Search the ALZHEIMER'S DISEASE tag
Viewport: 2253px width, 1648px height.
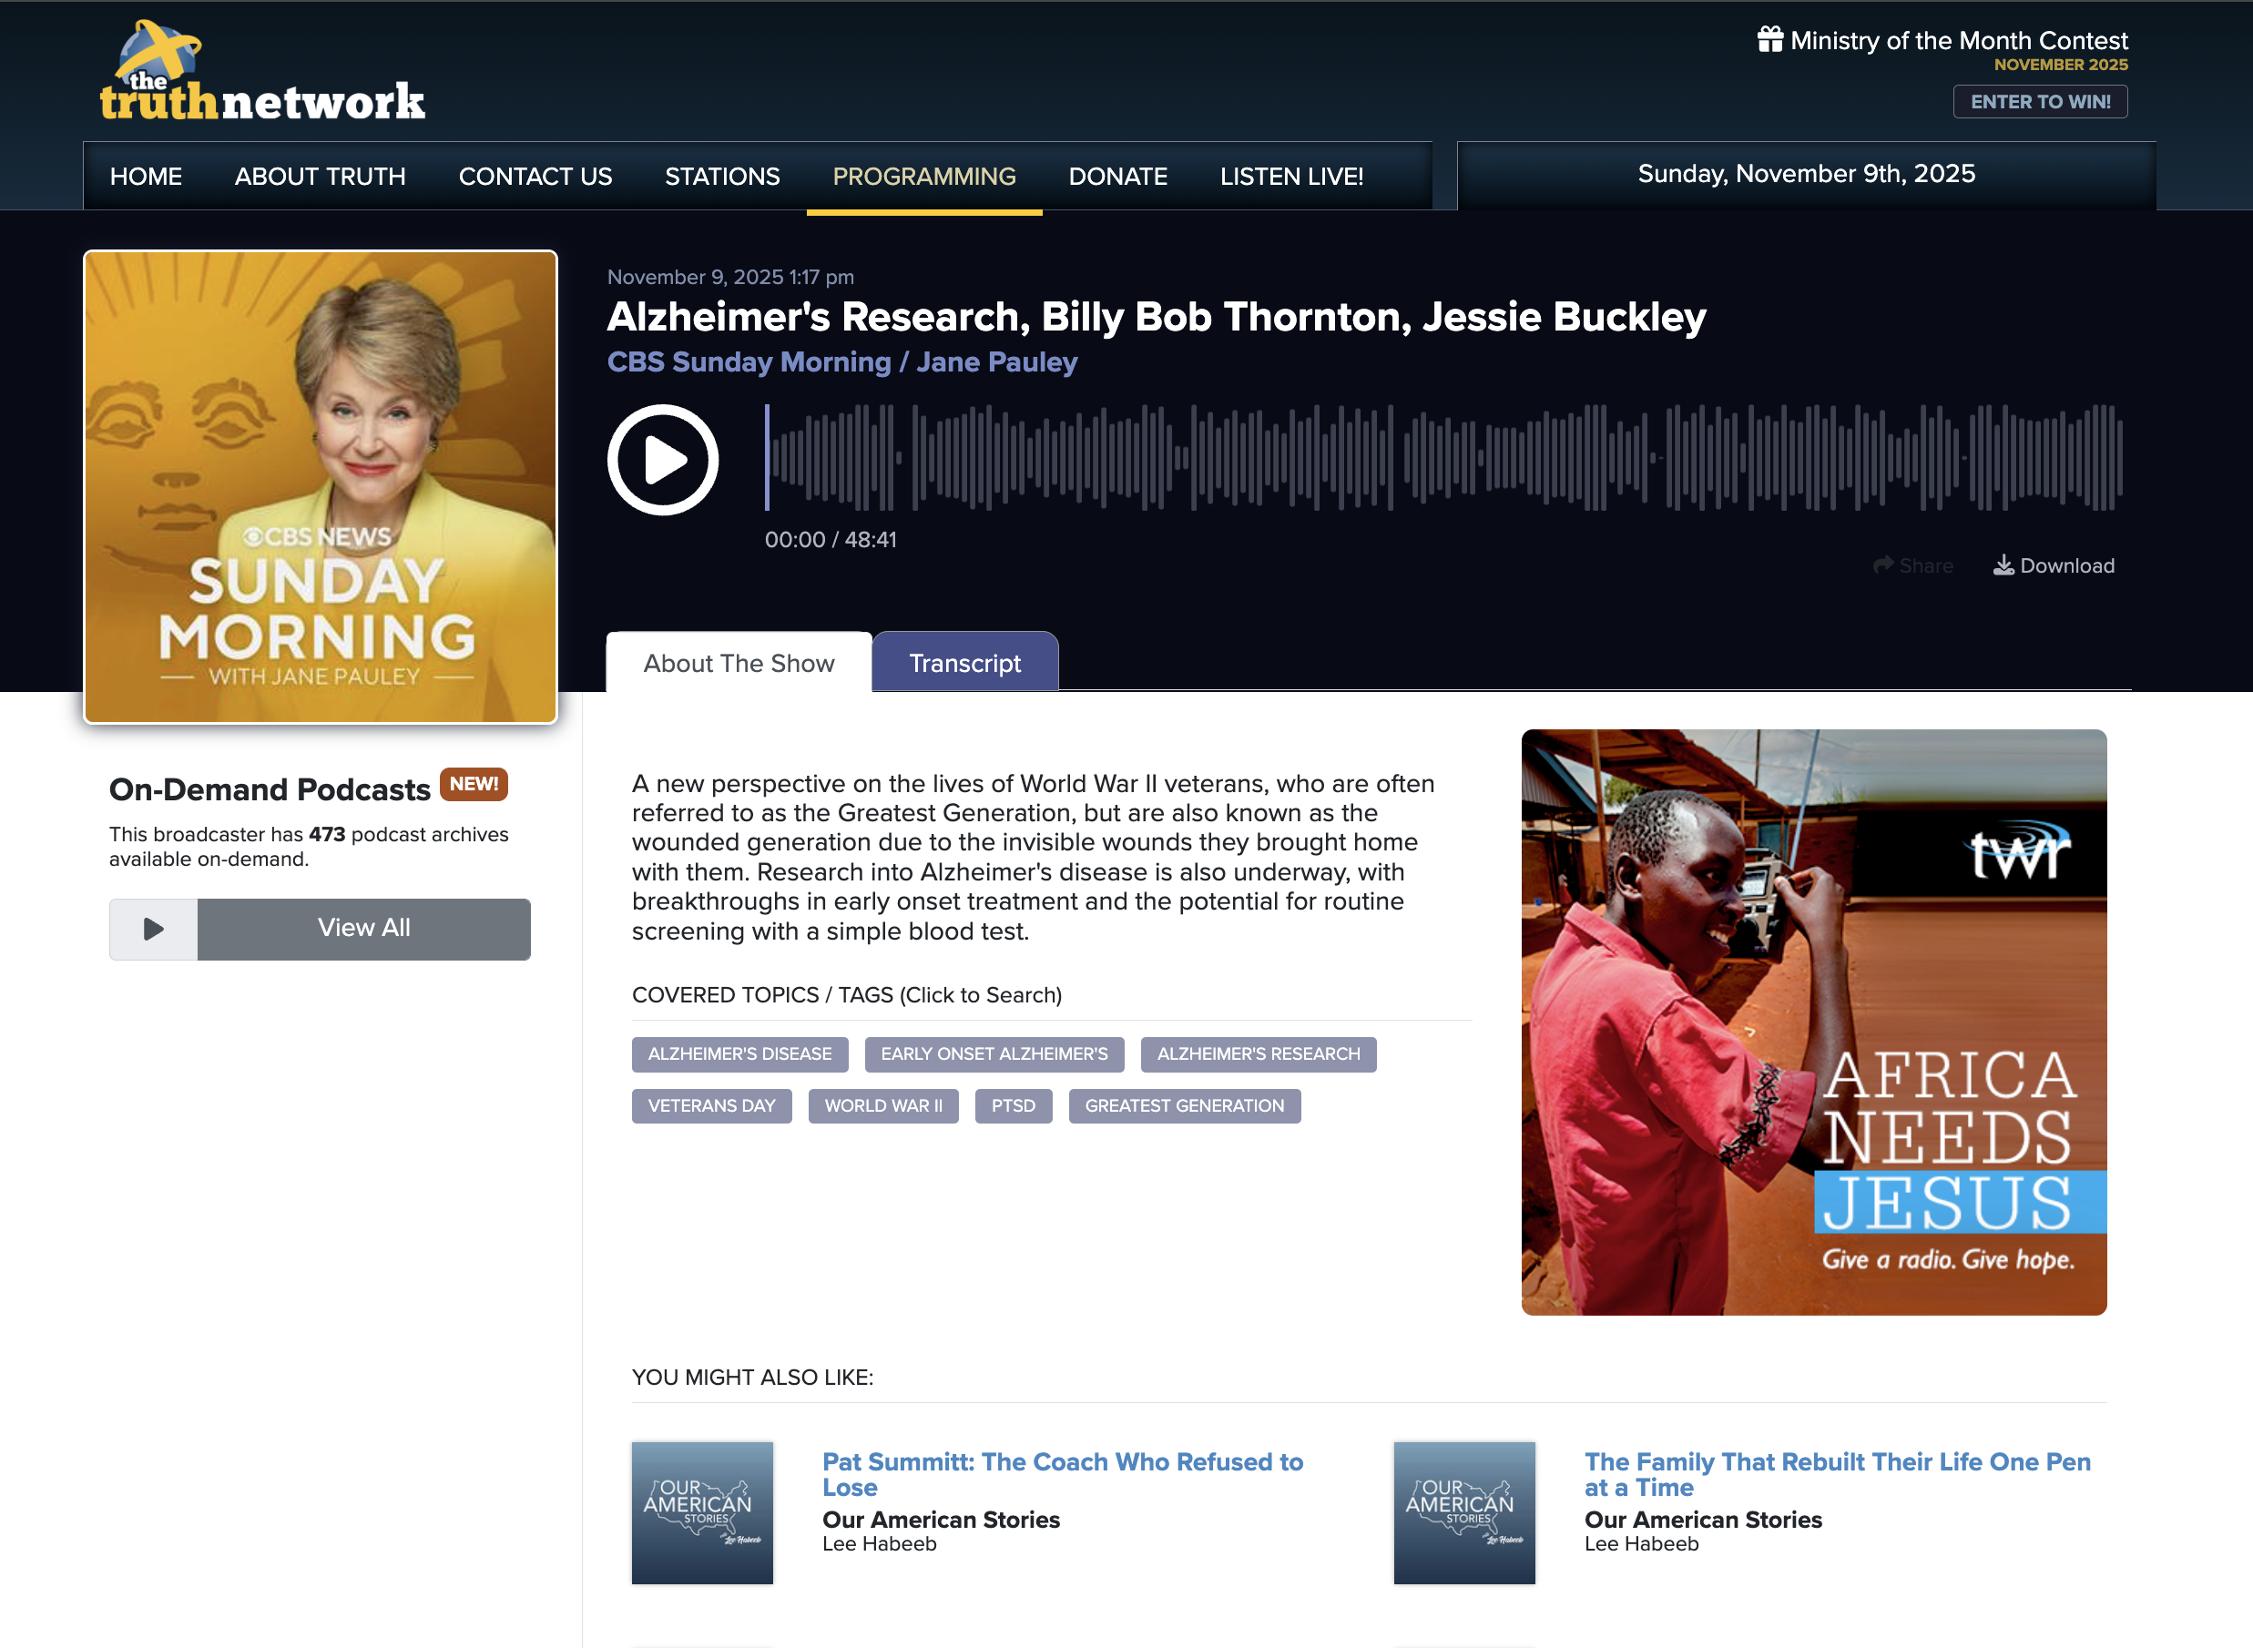739,1054
